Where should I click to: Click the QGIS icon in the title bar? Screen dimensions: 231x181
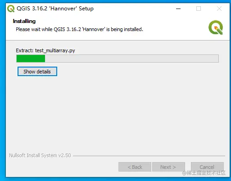pyautogui.click(x=11, y=9)
